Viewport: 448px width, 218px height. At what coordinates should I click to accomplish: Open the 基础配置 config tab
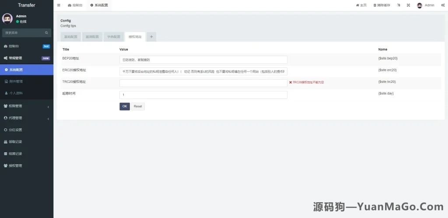click(70, 37)
